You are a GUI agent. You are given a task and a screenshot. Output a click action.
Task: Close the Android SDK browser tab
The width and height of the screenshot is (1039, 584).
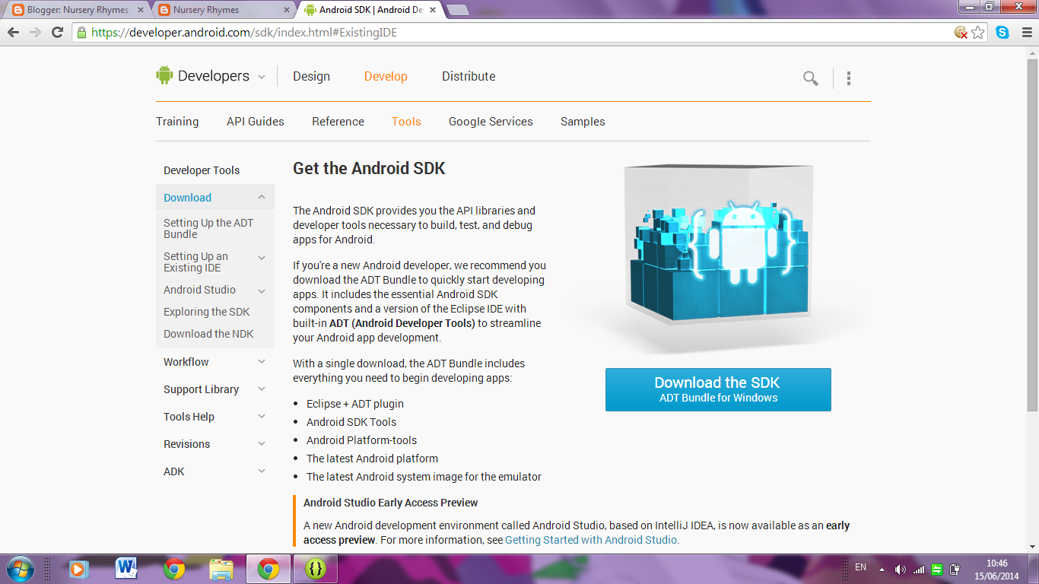coord(431,10)
